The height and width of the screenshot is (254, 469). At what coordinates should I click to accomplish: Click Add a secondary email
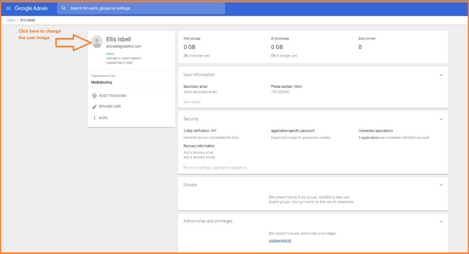tap(200, 92)
